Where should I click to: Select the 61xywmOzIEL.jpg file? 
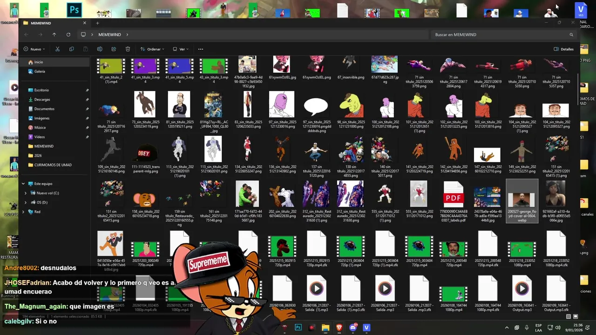[281, 68]
